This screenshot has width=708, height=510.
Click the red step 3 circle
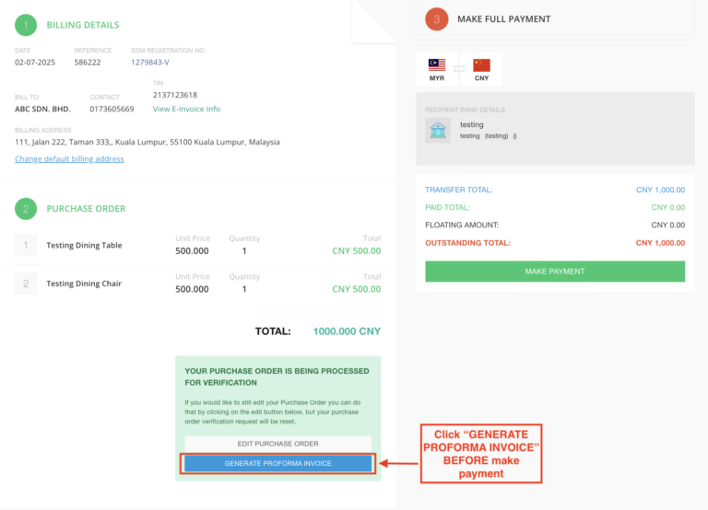pos(437,19)
